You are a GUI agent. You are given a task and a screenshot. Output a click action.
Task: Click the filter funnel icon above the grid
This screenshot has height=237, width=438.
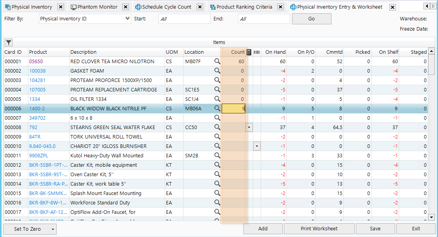point(8,42)
